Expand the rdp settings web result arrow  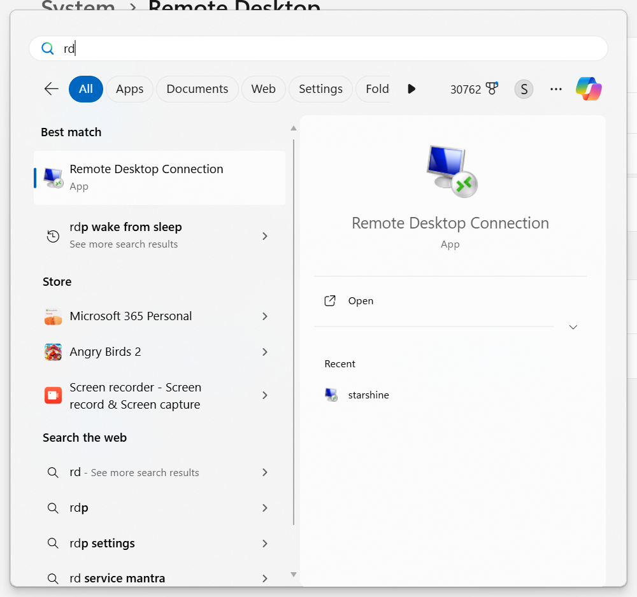[x=265, y=544]
